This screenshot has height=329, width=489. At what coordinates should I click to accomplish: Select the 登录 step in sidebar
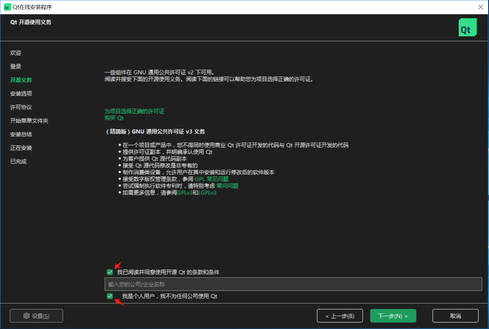pos(15,66)
